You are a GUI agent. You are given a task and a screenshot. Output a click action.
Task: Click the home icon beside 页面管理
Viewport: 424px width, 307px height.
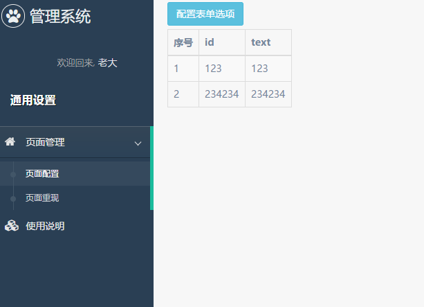point(10,141)
